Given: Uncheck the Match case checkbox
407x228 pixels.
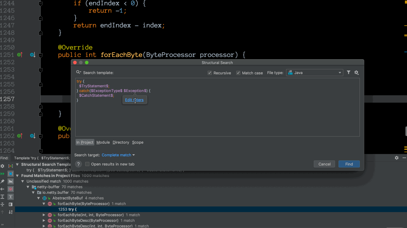Looking at the screenshot, I should tap(238, 73).
